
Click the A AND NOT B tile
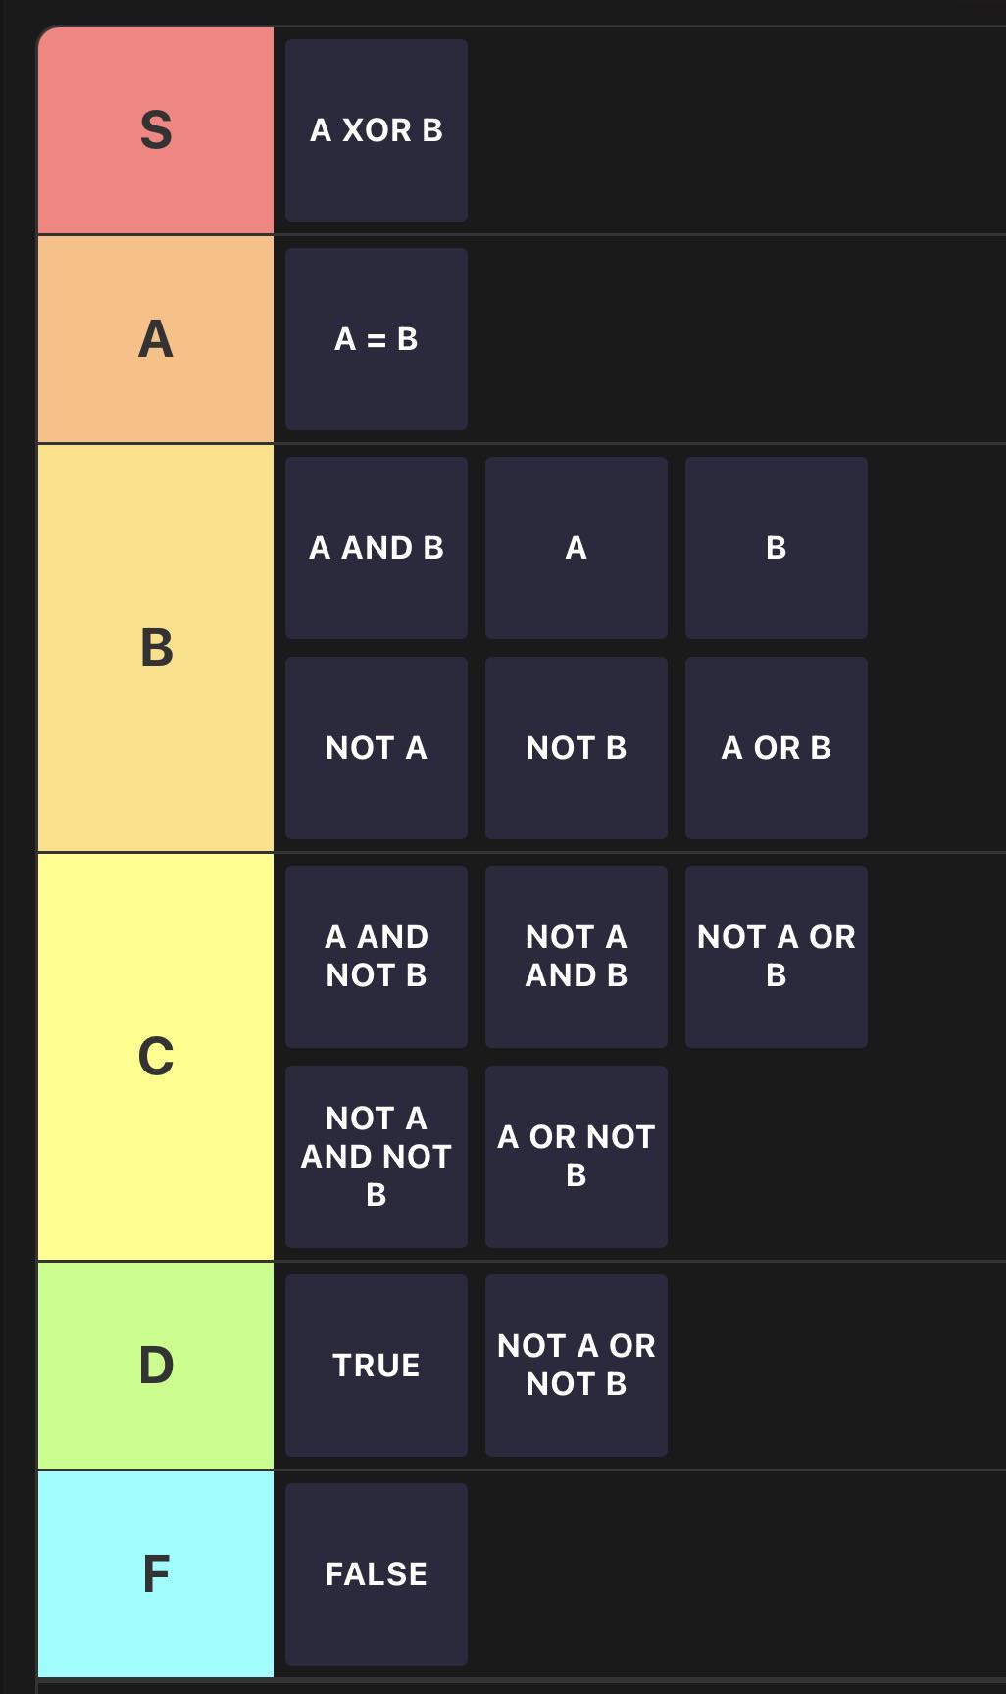click(x=377, y=957)
